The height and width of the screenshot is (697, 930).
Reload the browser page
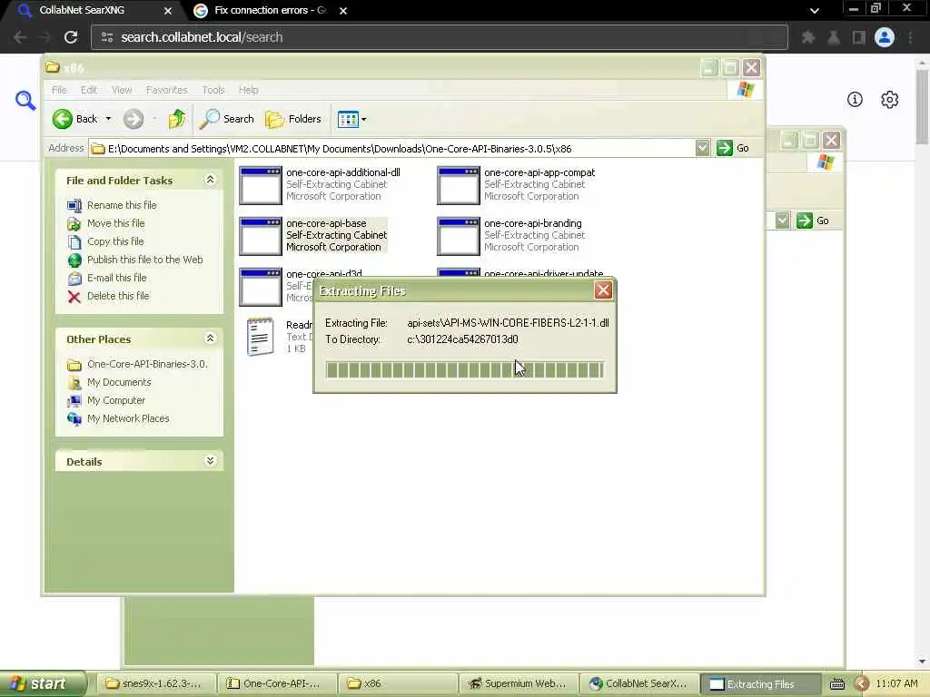[x=71, y=37]
